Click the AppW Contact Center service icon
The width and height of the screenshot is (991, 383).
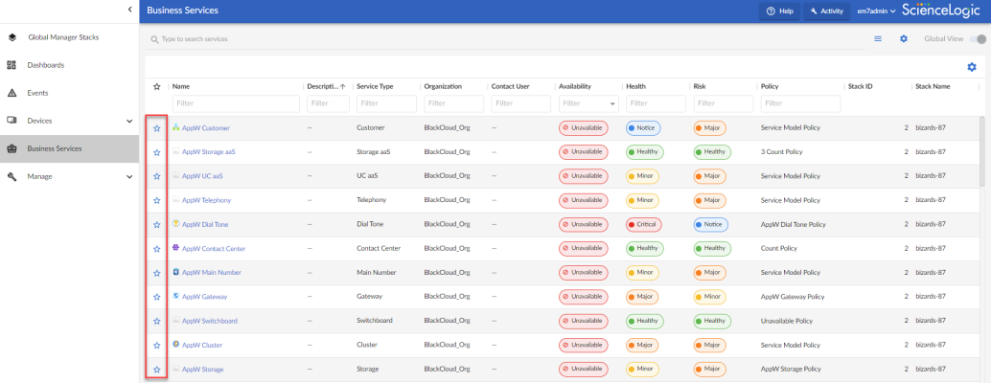click(176, 248)
